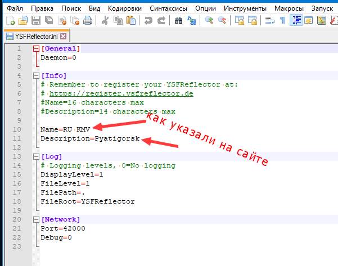
Task: Click the Save file icon
Action: (x=35, y=21)
